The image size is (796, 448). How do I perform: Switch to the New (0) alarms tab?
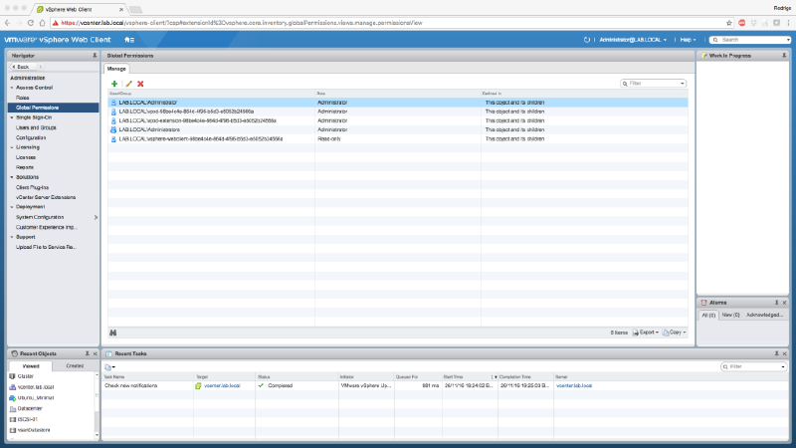point(730,315)
